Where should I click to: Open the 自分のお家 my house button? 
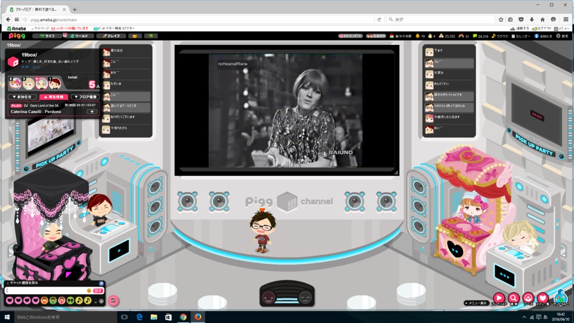coord(401,36)
